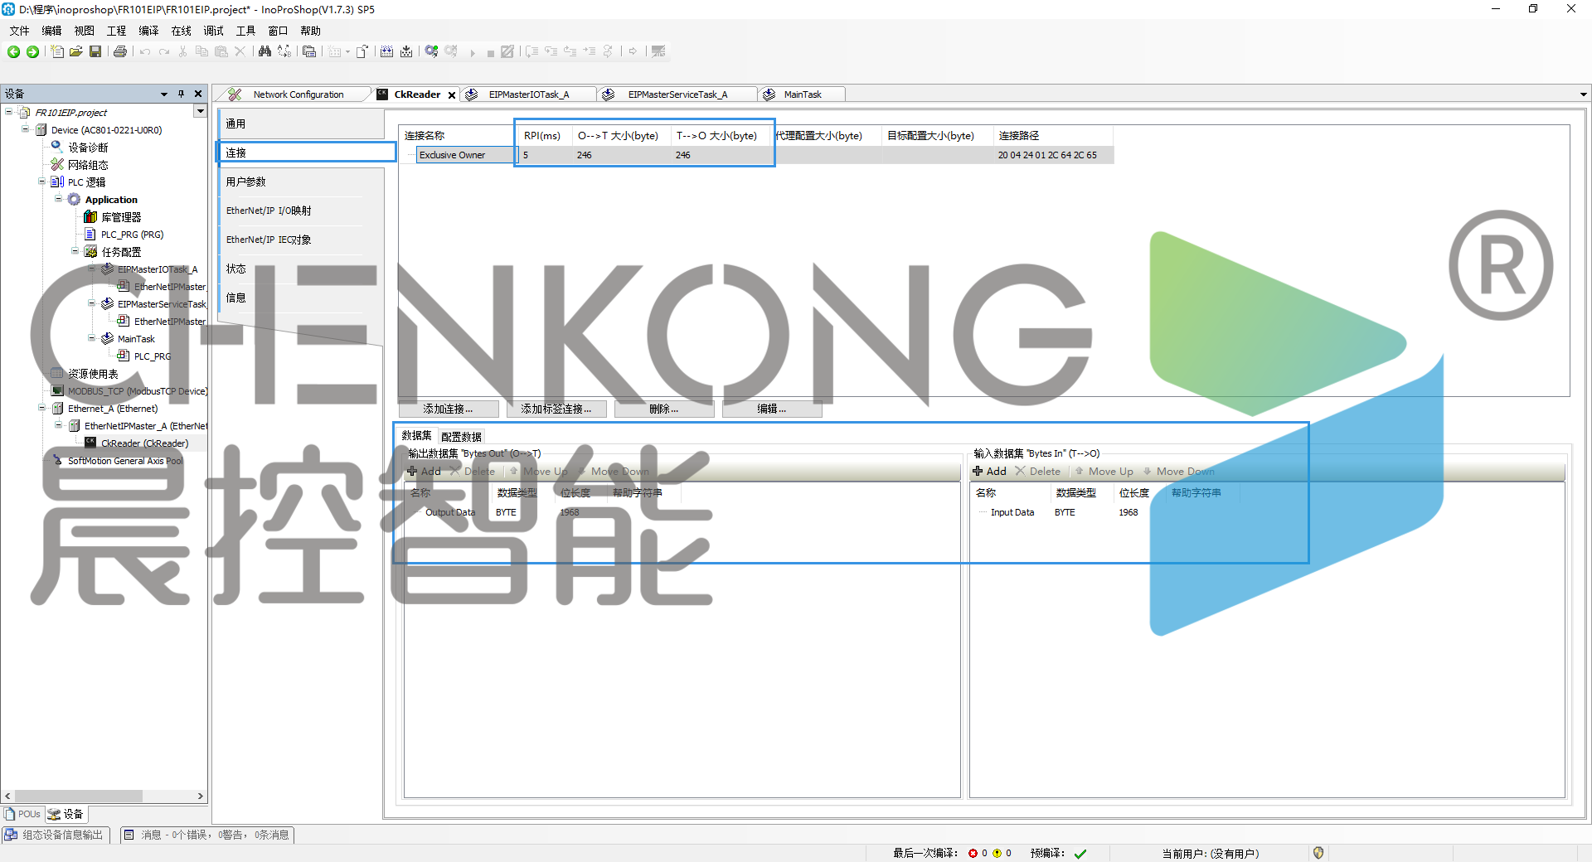Collapse the MainTask node

click(x=92, y=338)
